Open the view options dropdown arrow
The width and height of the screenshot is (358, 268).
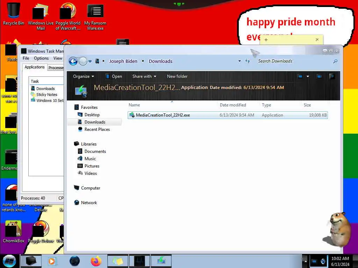[308, 76]
